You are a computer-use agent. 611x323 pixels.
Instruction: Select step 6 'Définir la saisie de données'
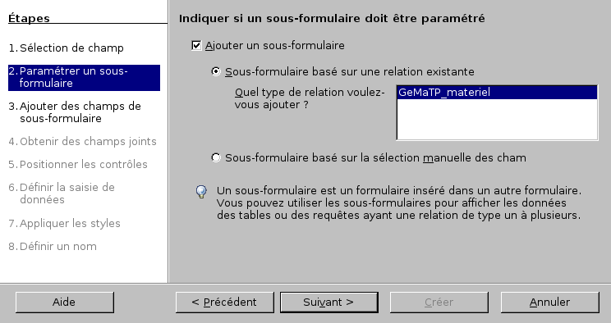[x=62, y=193]
